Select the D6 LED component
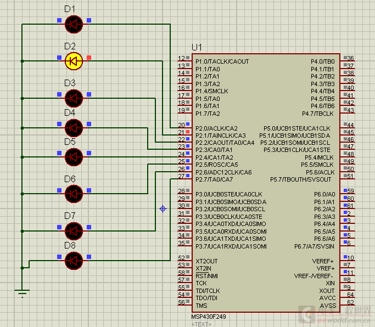The height and width of the screenshot is (327, 375). [74, 194]
